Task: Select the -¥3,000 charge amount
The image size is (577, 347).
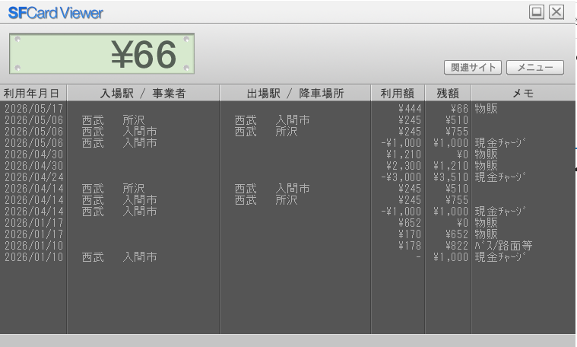Action: (401, 177)
